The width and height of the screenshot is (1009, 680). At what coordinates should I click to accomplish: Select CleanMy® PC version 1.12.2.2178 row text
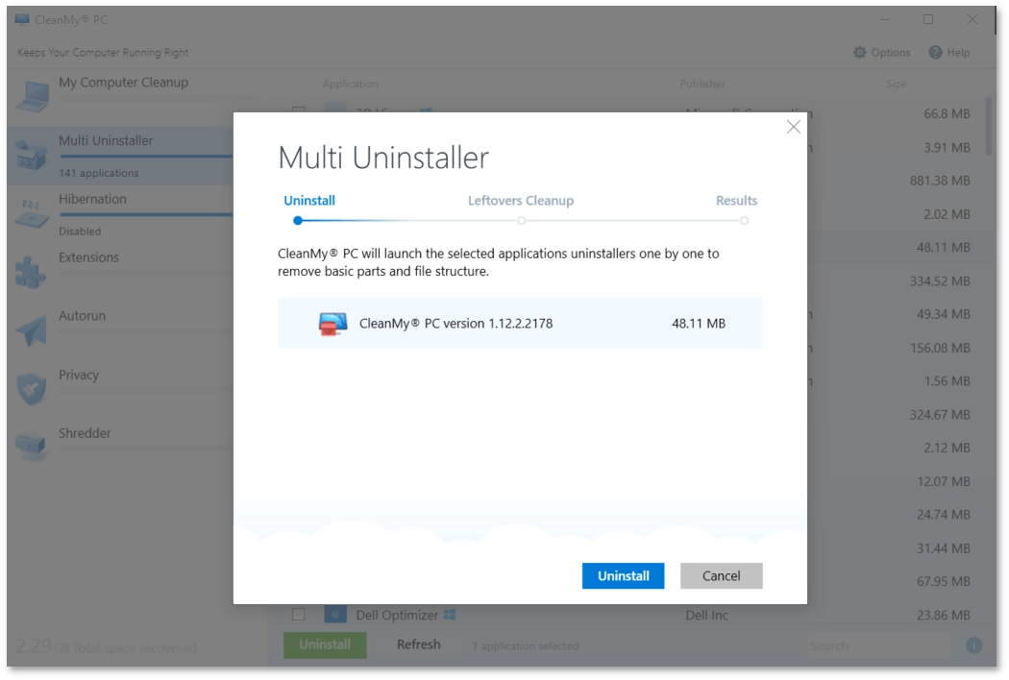pos(455,324)
